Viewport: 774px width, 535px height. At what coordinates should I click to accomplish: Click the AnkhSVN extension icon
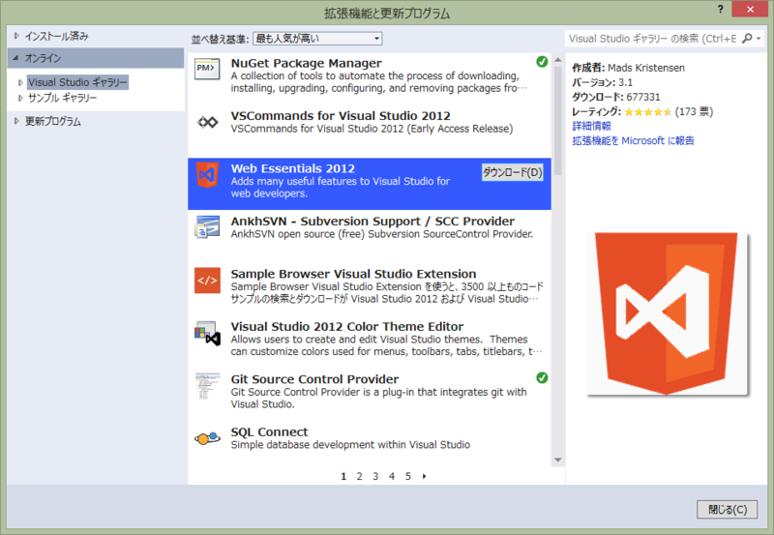207,227
